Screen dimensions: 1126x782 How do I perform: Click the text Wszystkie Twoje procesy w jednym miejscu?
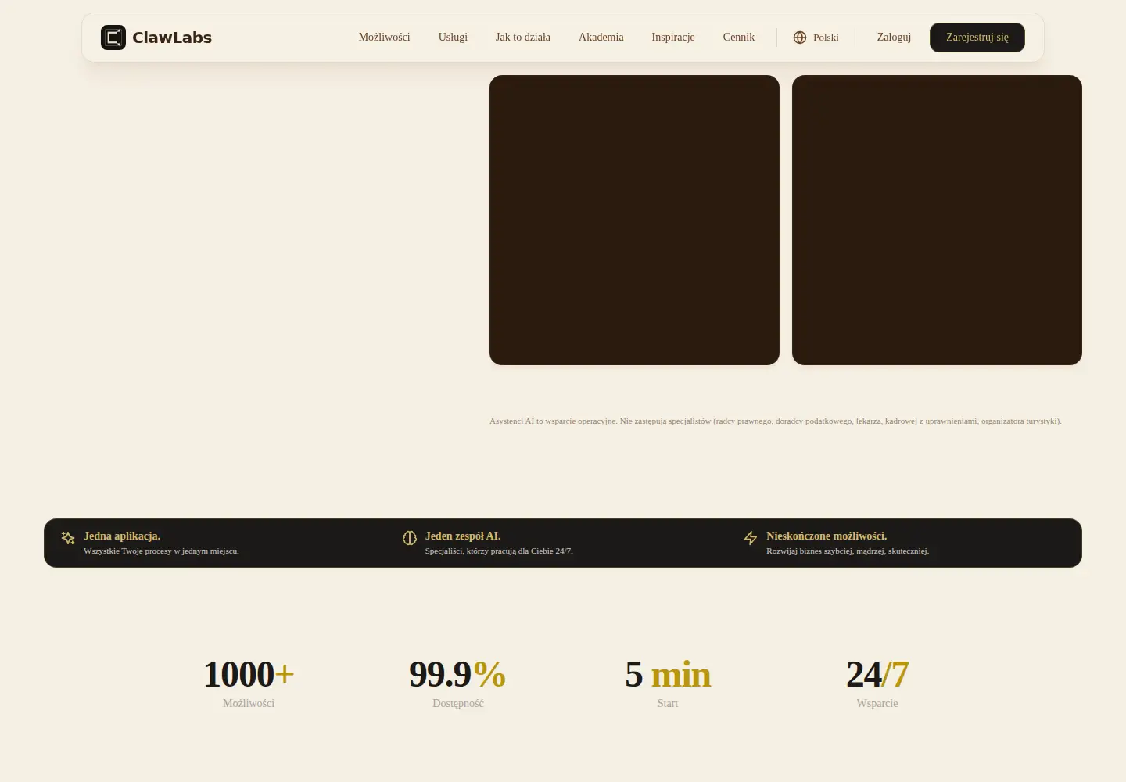(161, 551)
